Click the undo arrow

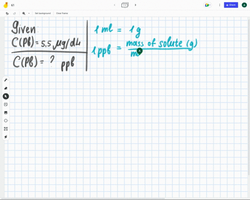(x=7, y=14)
